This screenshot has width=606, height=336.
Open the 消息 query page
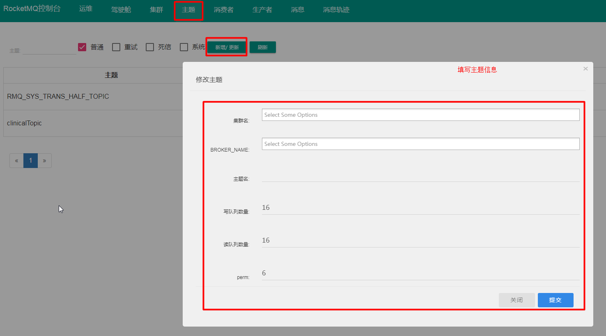[297, 9]
